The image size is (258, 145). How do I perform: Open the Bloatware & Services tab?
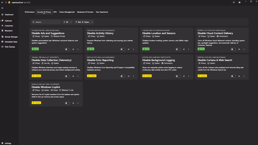click(x=85, y=12)
